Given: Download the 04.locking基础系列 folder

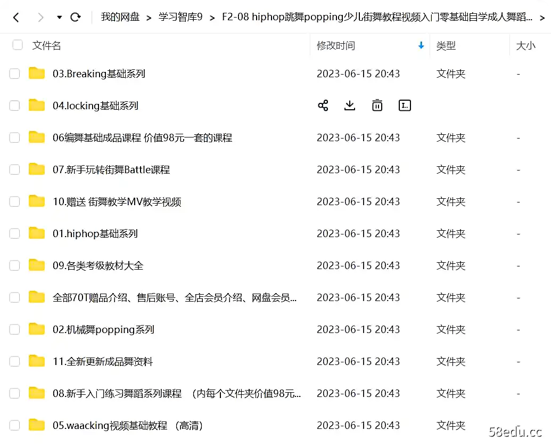Looking at the screenshot, I should [x=350, y=105].
